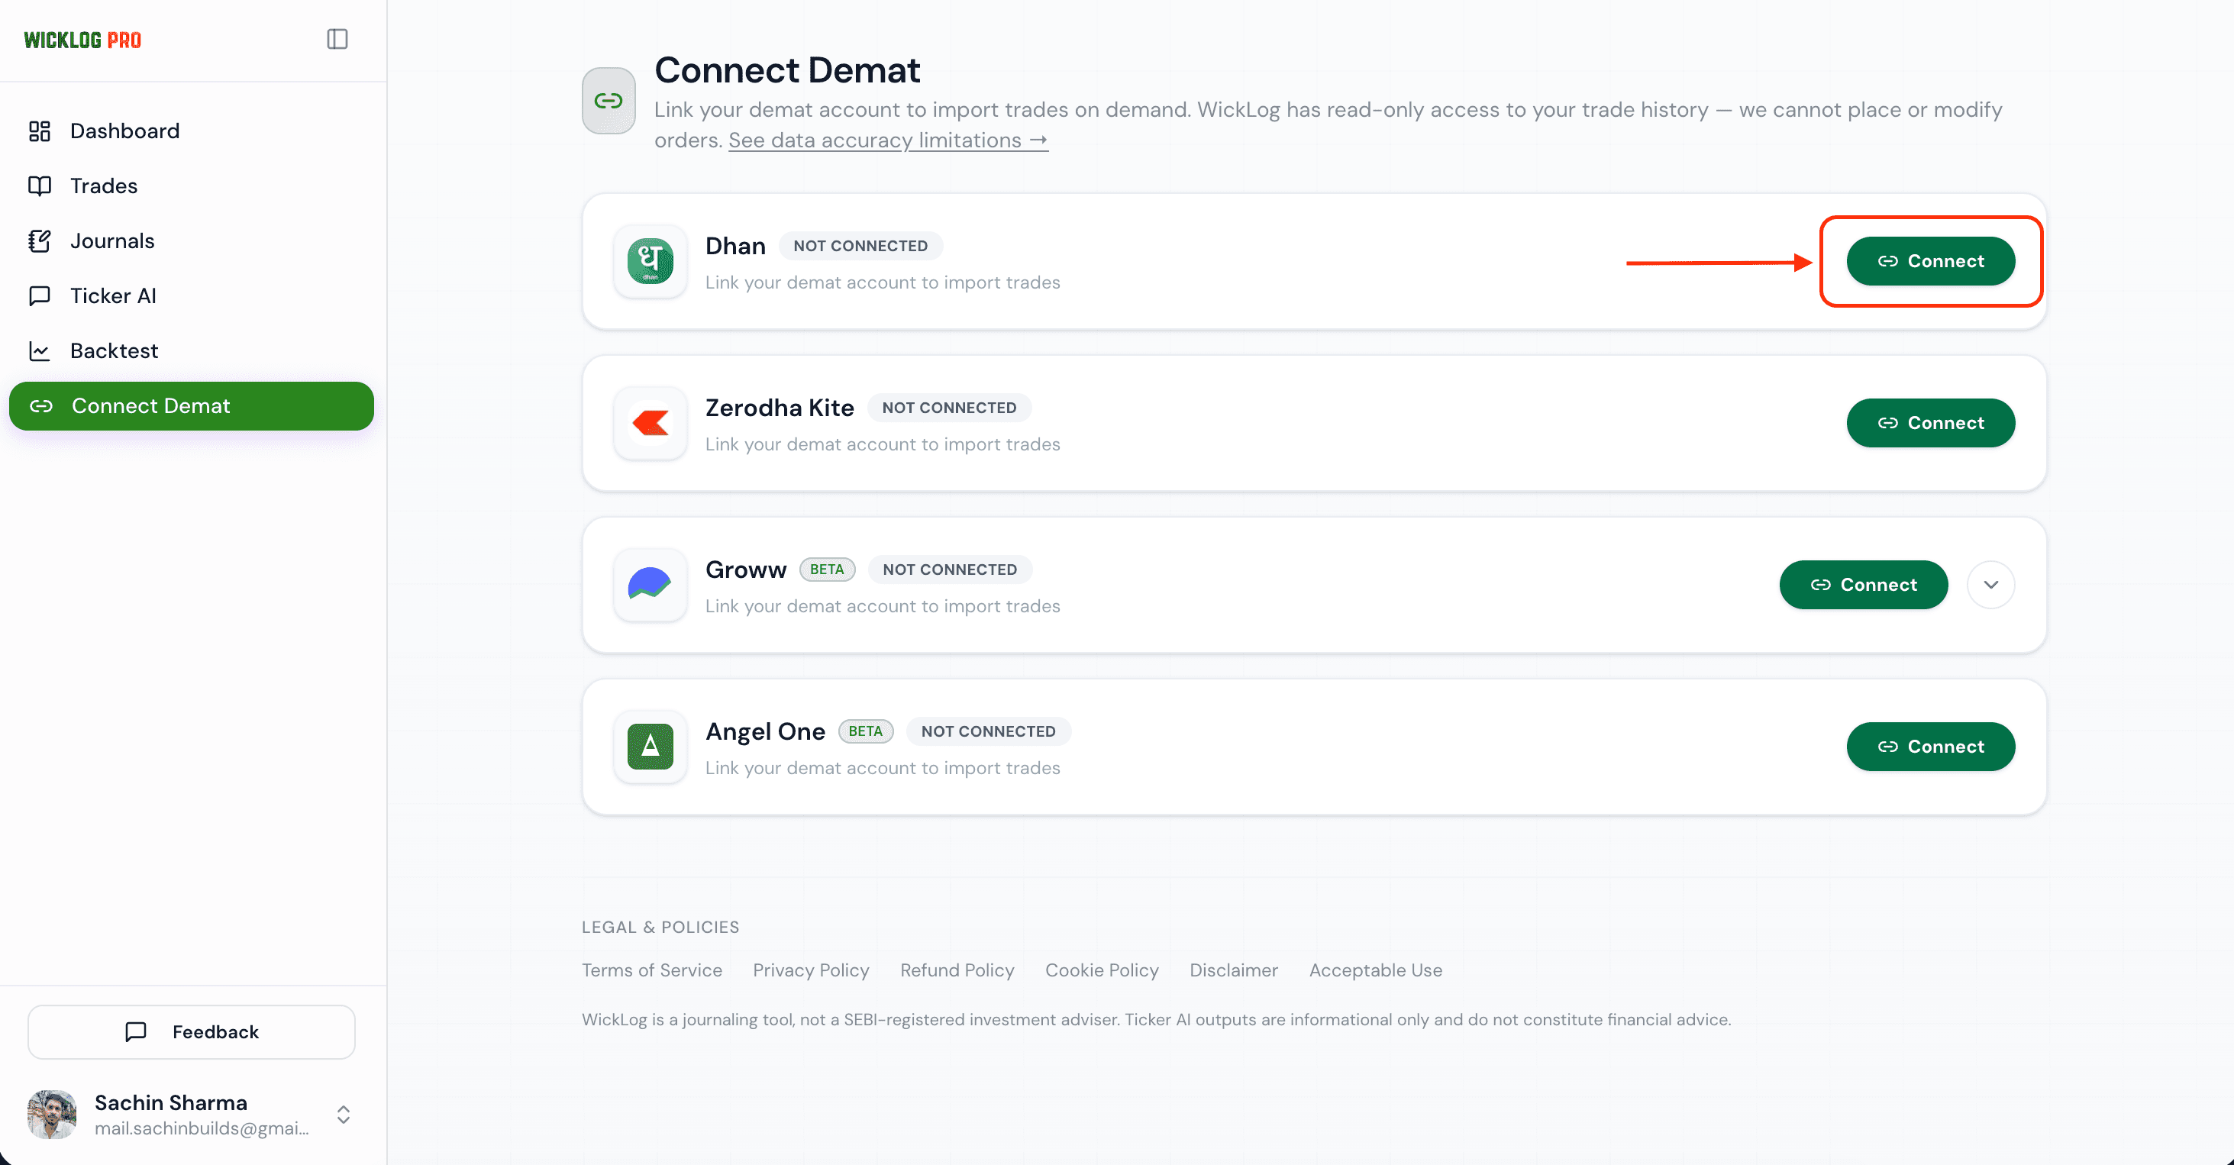This screenshot has width=2234, height=1165.
Task: Open Ticker AI chat
Action: pyautogui.click(x=191, y=295)
